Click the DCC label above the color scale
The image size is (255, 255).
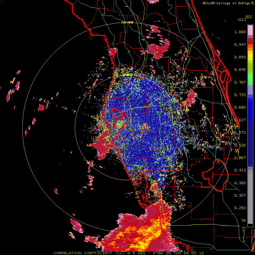(x=249, y=17)
